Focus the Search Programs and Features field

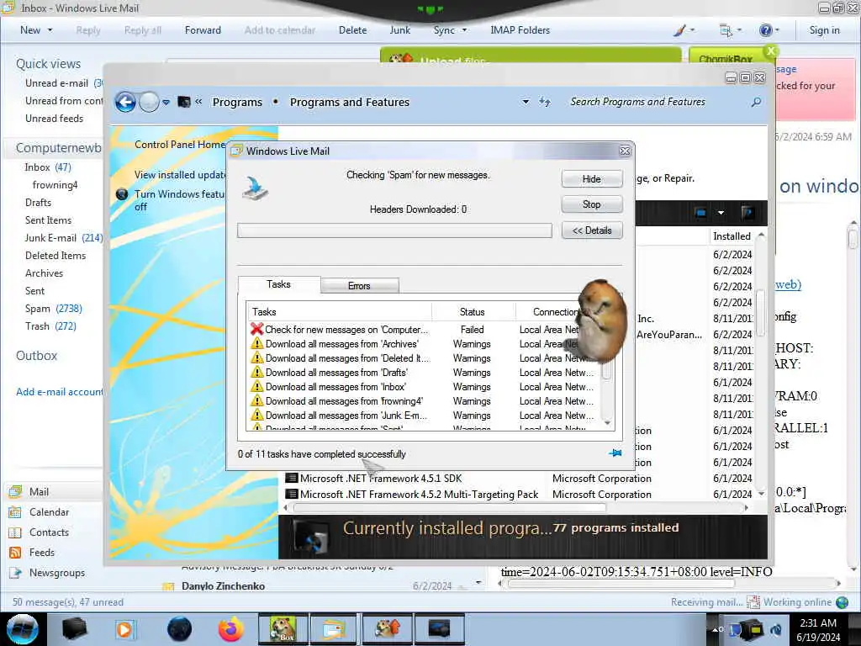tap(658, 102)
